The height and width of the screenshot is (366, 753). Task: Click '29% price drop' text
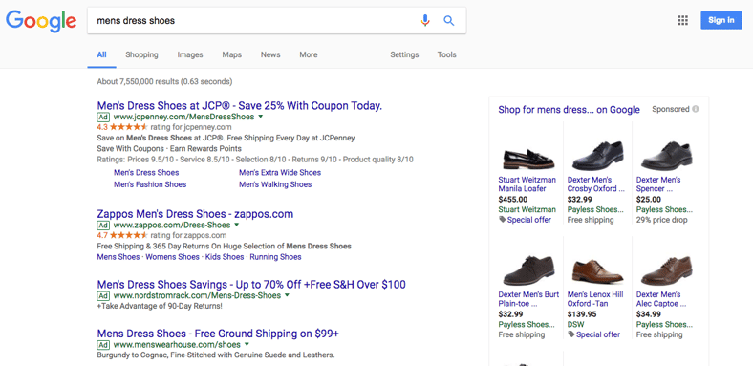662,220
